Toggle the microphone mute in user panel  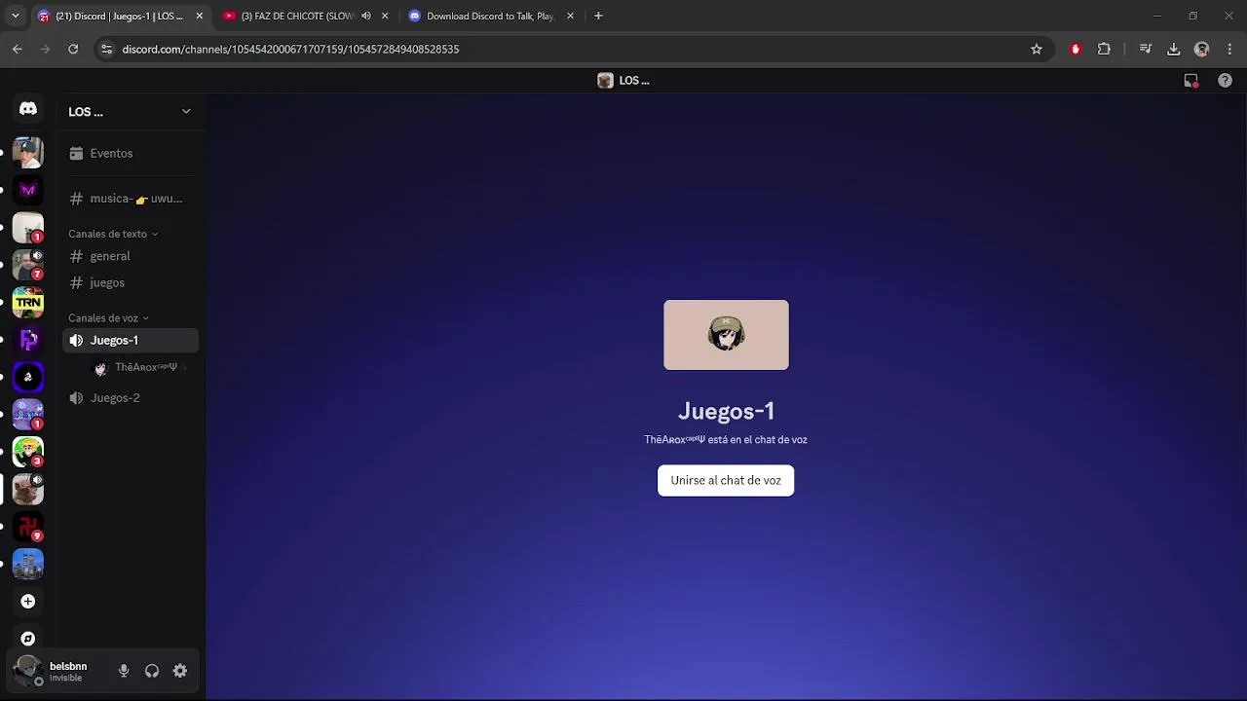(x=124, y=671)
